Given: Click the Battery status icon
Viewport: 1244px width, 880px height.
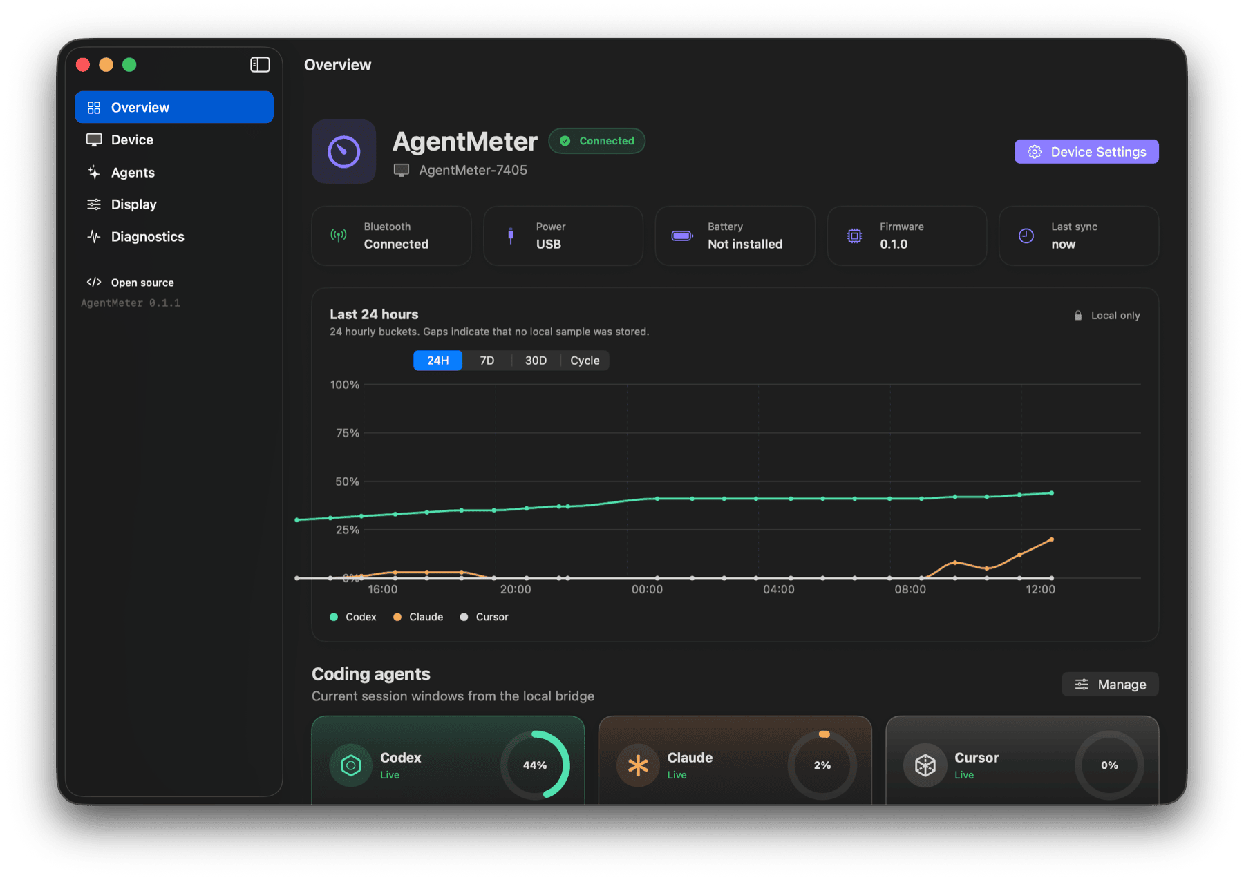Looking at the screenshot, I should point(682,236).
